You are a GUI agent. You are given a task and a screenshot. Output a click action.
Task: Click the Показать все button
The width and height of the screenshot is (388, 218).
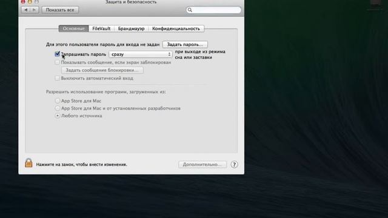point(60,10)
